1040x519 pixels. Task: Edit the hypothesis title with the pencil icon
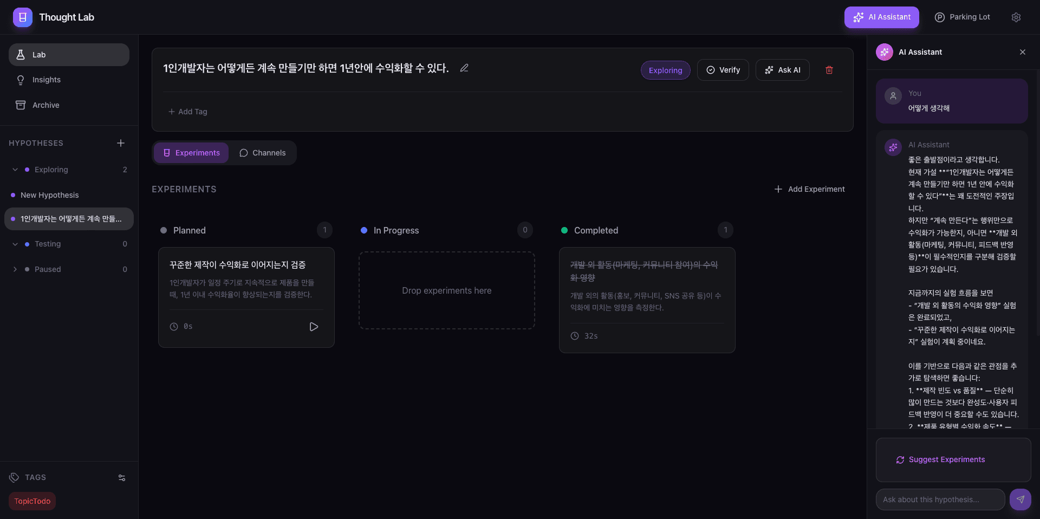[464, 68]
